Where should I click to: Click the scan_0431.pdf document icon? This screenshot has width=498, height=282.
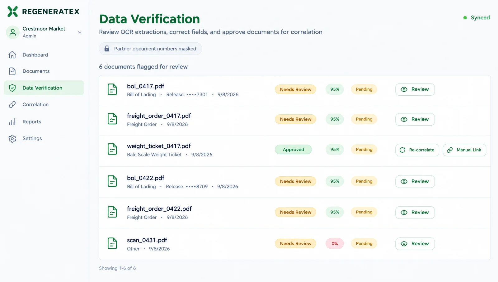tap(112, 243)
